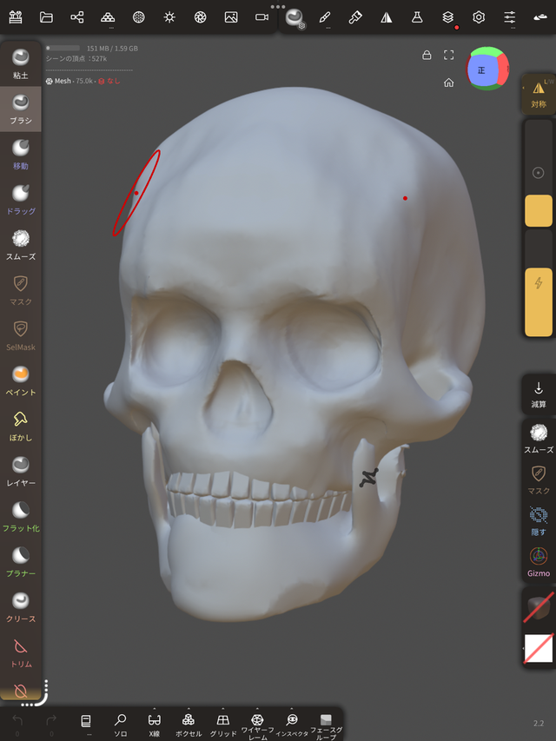556x741 pixels.
Task: Click the 正 face of the view cube
Action: coord(481,70)
